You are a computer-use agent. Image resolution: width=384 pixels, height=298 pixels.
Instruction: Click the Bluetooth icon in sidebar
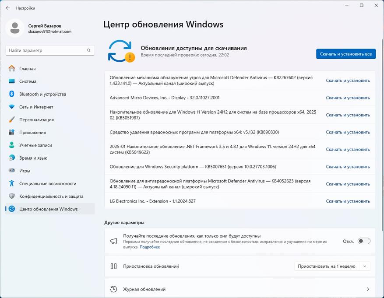(11, 94)
